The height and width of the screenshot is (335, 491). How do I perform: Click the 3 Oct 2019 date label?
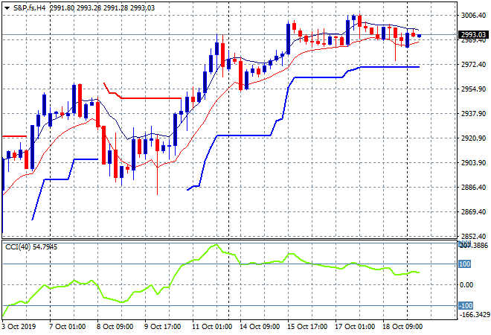(19, 327)
